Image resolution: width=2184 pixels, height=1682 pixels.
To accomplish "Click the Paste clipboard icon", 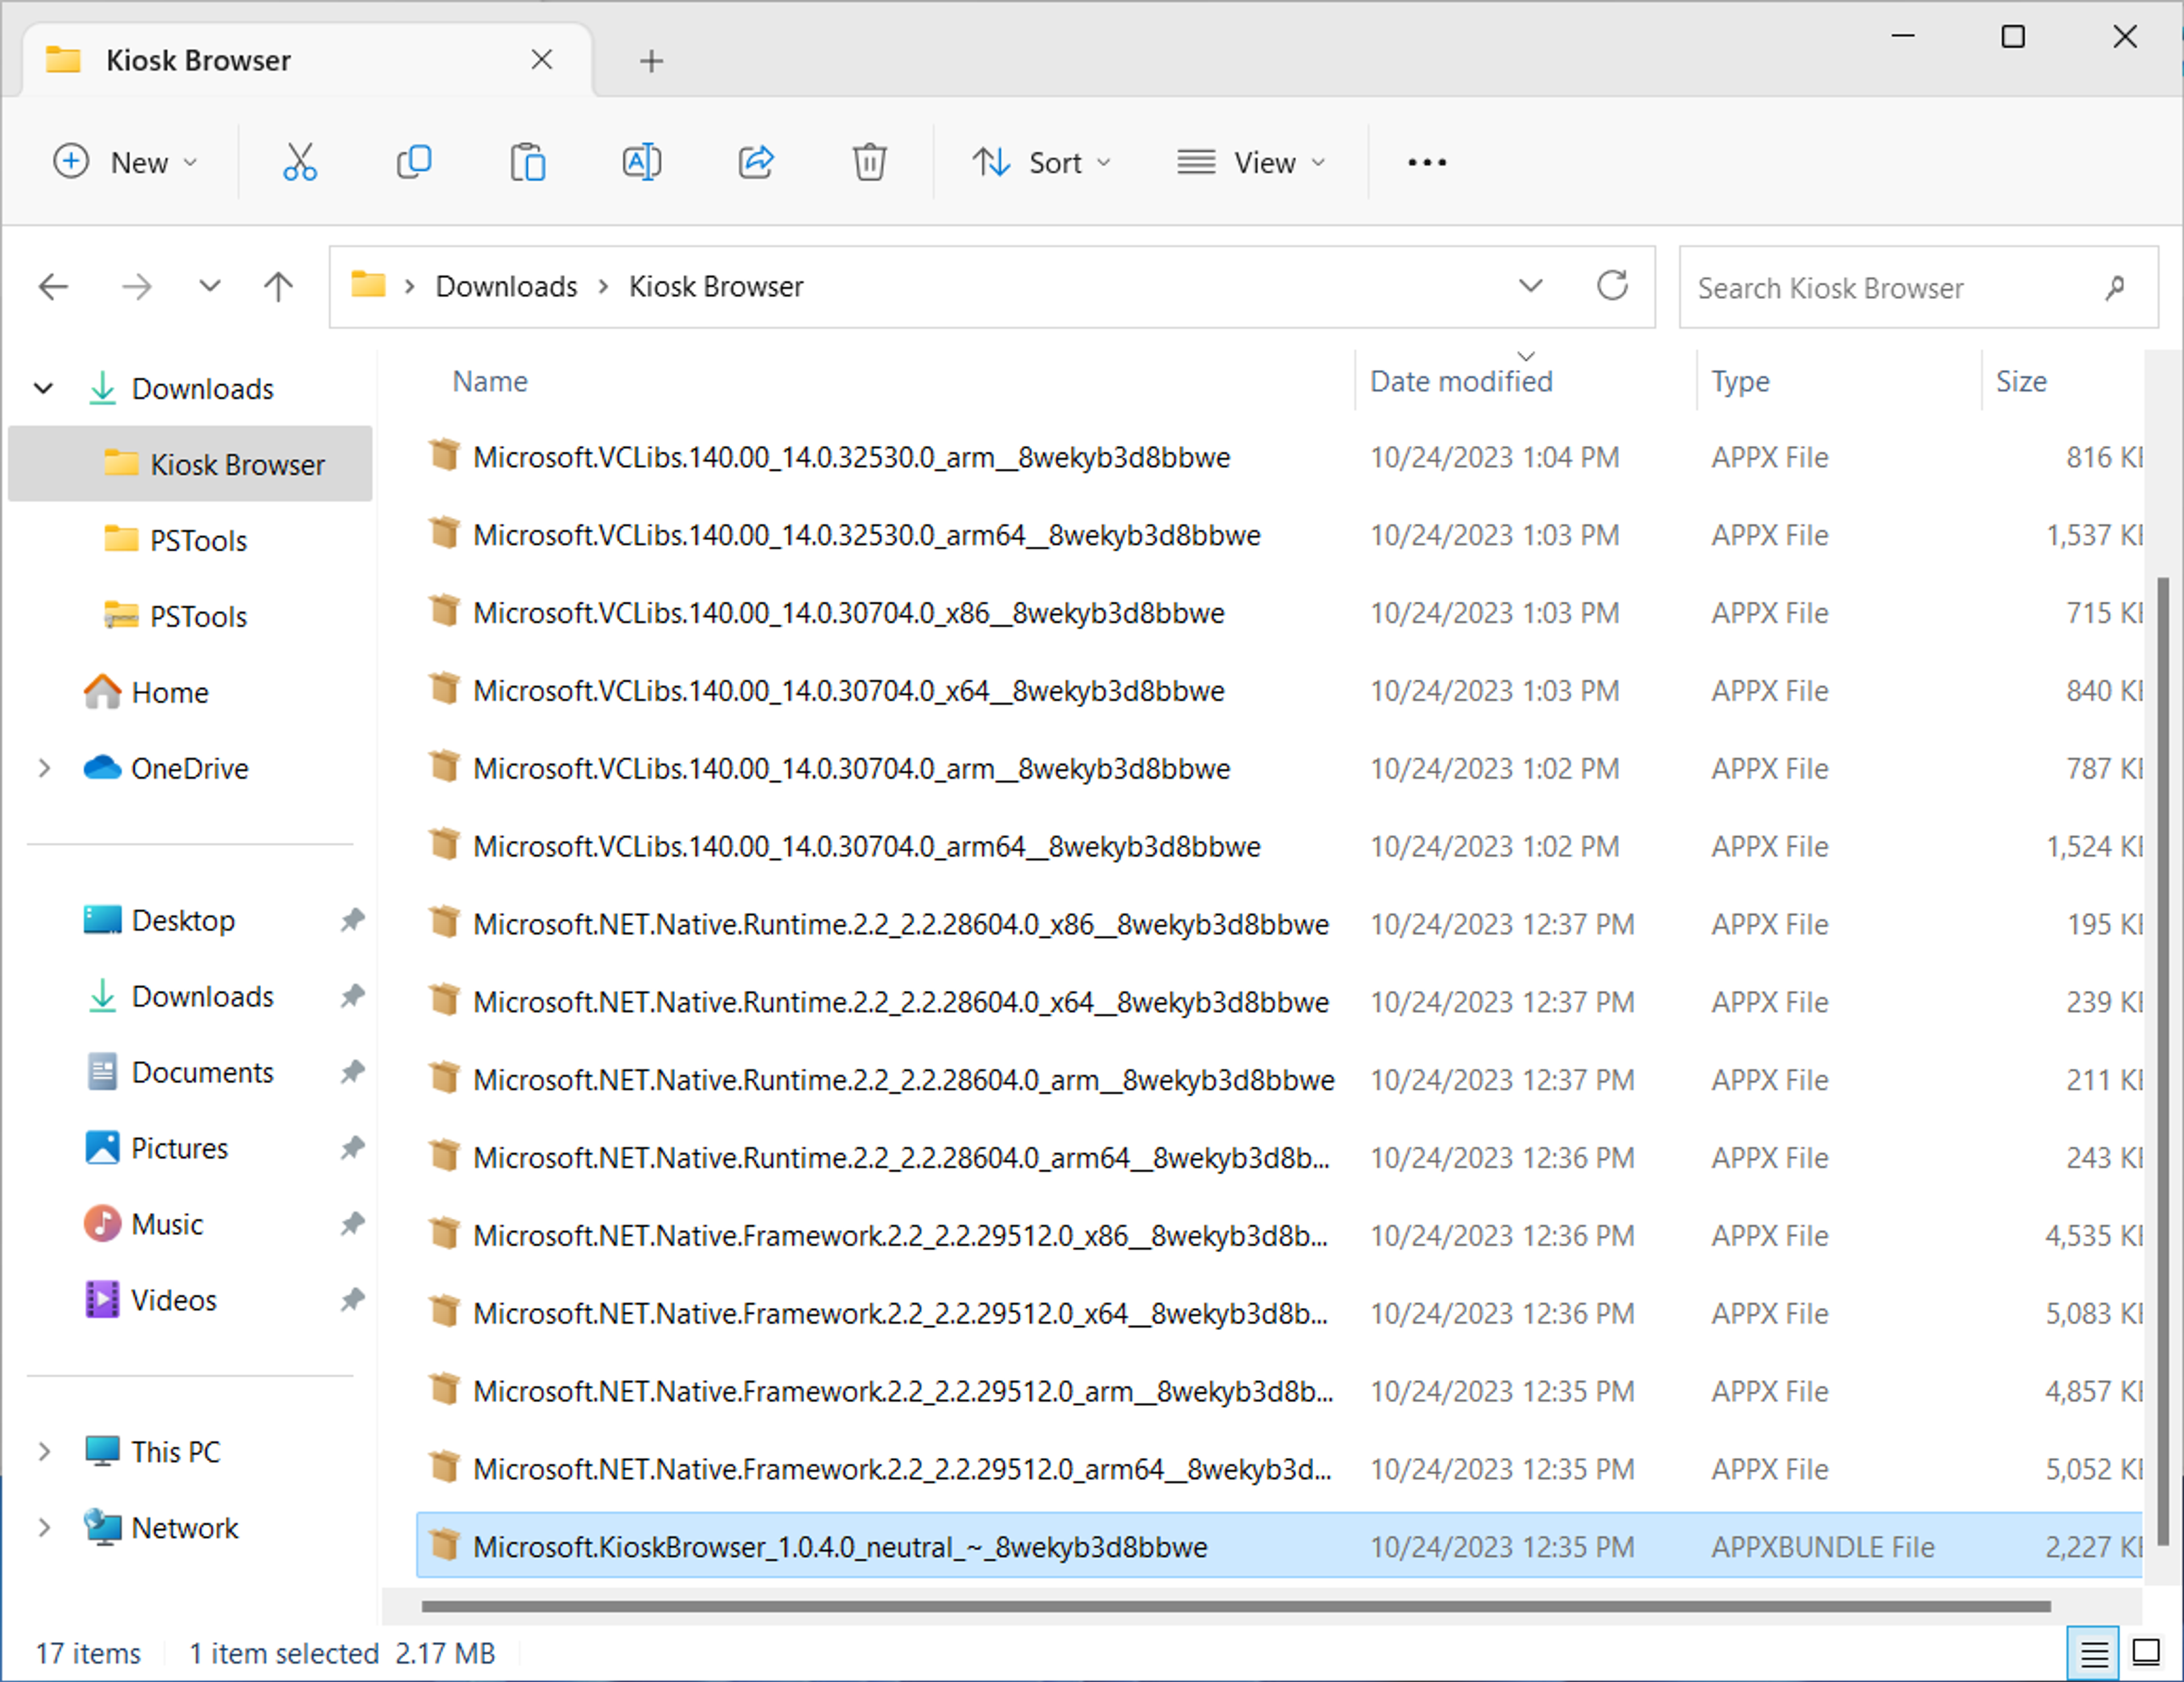I will click(x=527, y=162).
